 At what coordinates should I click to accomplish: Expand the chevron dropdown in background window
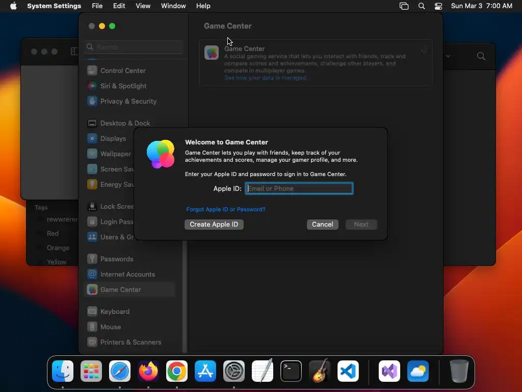point(448,56)
